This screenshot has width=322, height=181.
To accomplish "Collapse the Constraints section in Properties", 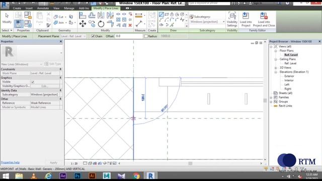I will [x=60, y=69].
